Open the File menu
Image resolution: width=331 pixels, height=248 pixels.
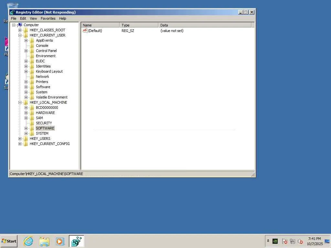pos(14,18)
